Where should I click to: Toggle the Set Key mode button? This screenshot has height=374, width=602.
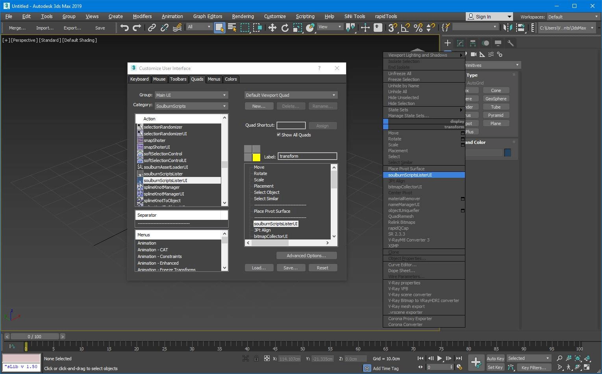click(x=495, y=367)
